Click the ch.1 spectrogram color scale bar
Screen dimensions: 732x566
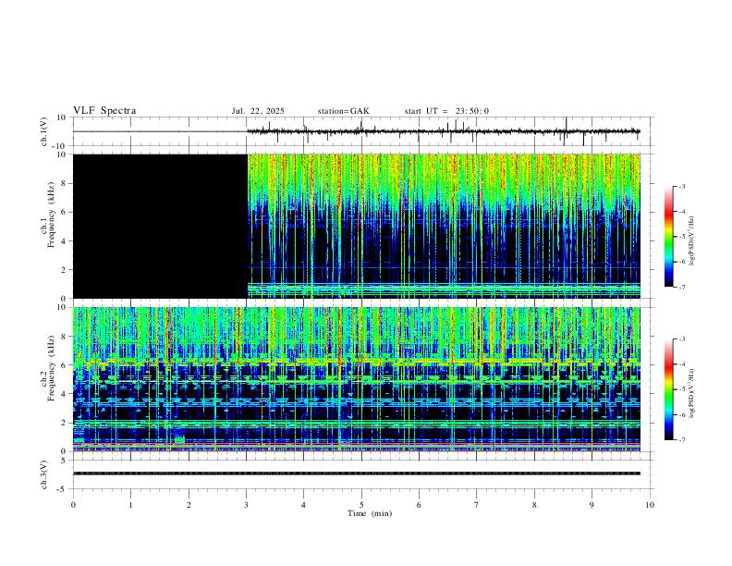669,237
